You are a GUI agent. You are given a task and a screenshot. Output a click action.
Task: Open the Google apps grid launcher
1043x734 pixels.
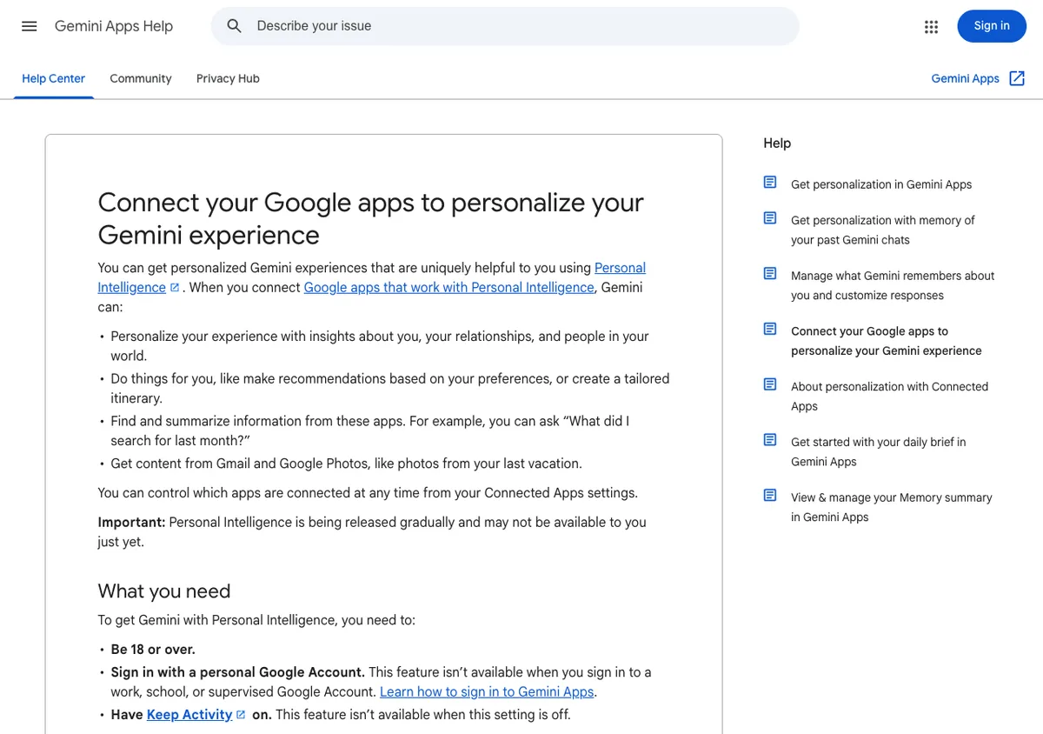[x=932, y=27]
